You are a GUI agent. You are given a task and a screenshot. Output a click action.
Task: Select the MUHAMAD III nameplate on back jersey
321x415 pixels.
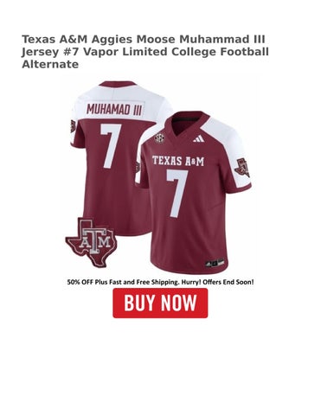coord(114,110)
